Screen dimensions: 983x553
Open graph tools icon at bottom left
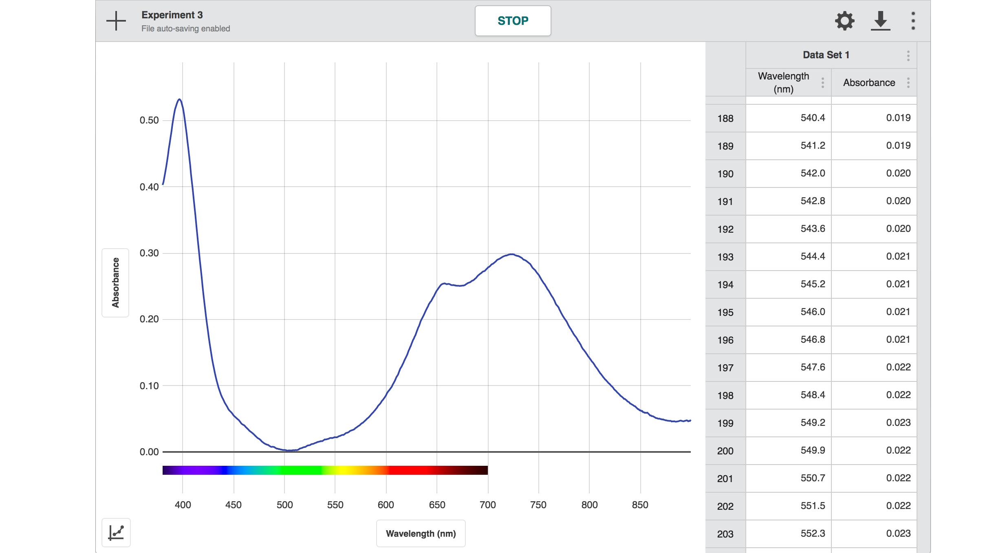(116, 532)
